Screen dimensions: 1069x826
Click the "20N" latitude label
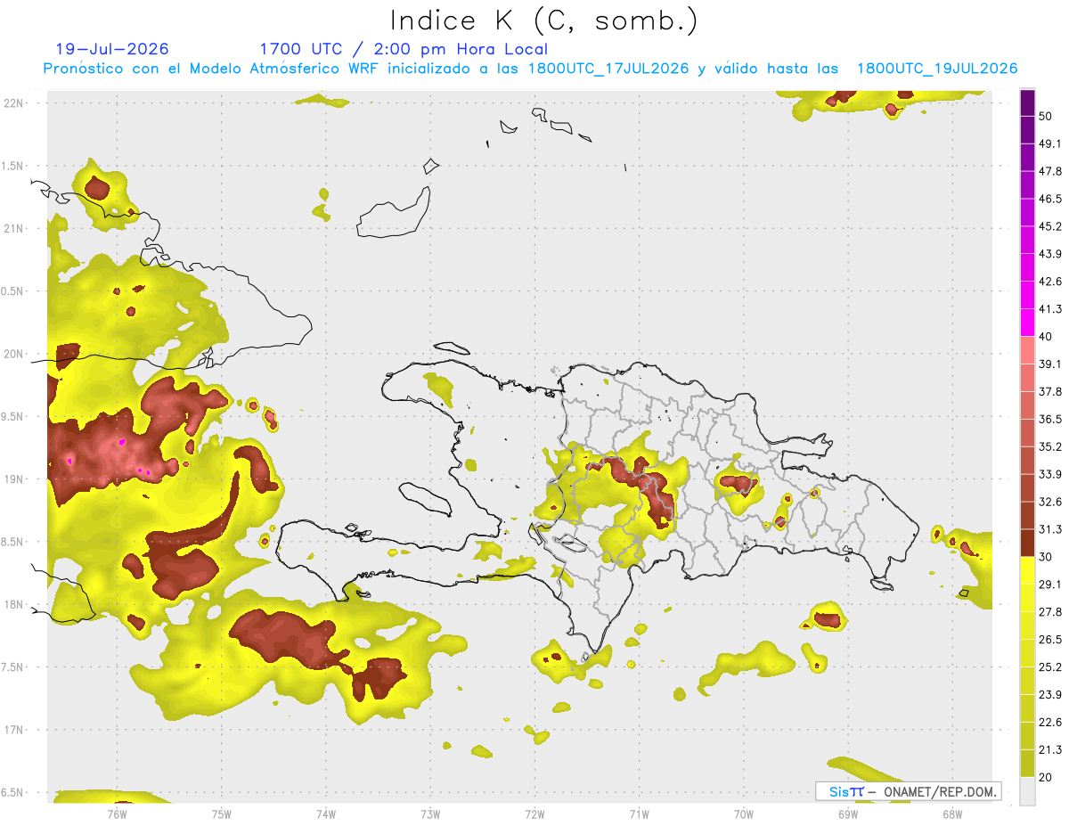point(14,354)
